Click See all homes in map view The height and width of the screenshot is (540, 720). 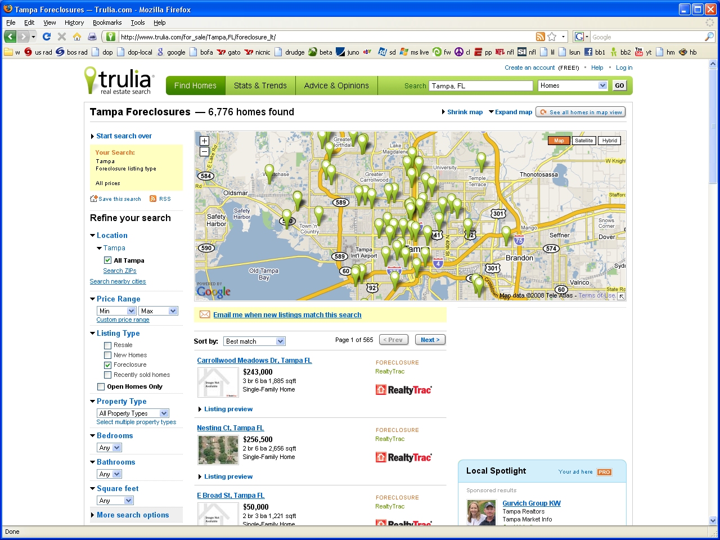580,112
